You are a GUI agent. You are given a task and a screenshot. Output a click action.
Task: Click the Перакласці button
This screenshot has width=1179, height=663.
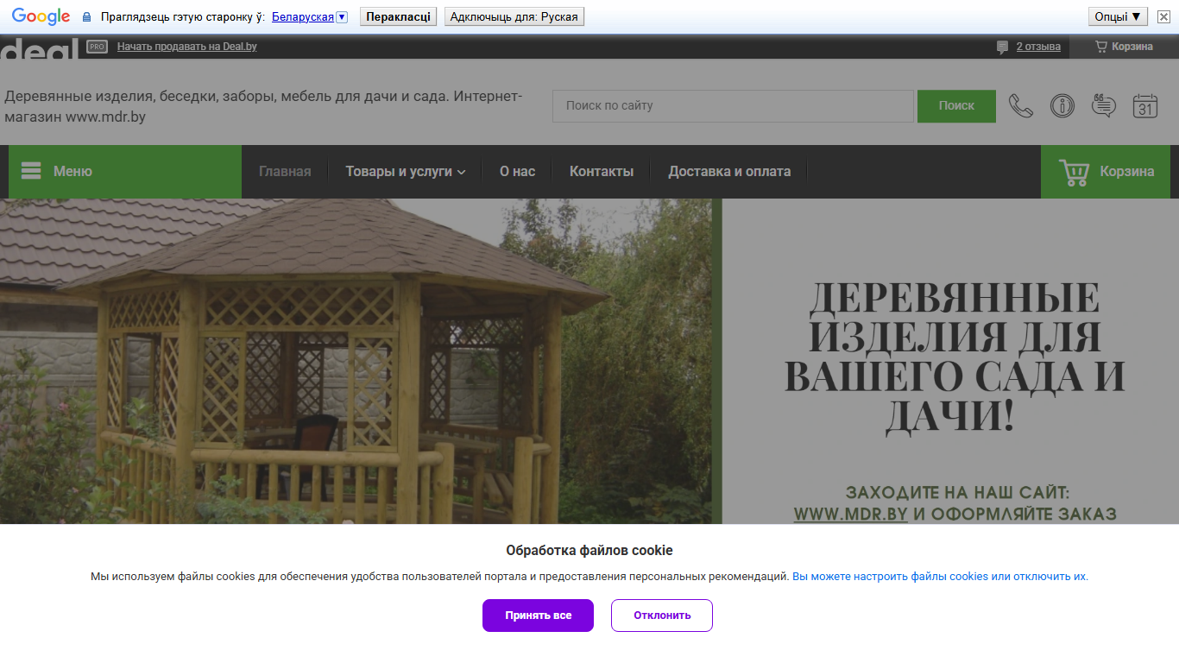click(x=398, y=16)
